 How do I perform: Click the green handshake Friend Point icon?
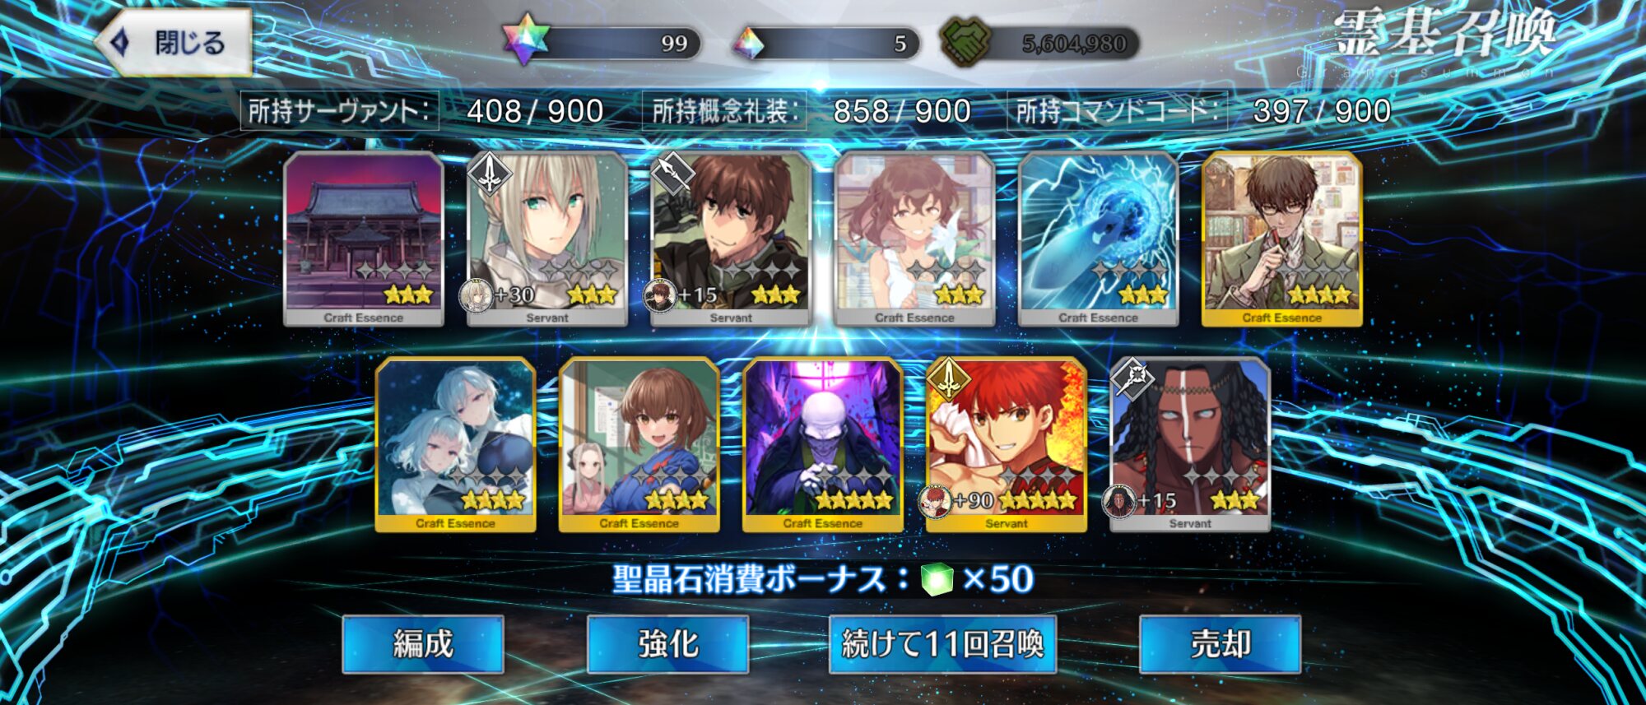click(965, 43)
